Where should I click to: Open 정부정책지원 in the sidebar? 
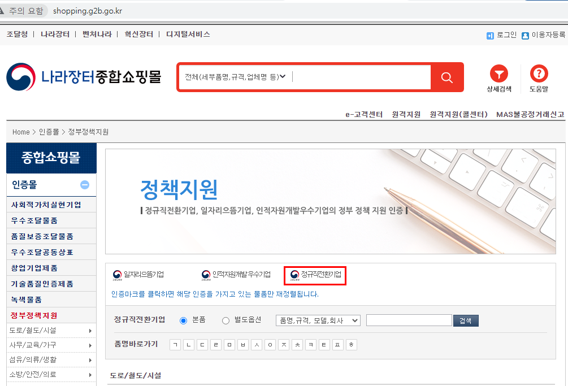[51, 315]
